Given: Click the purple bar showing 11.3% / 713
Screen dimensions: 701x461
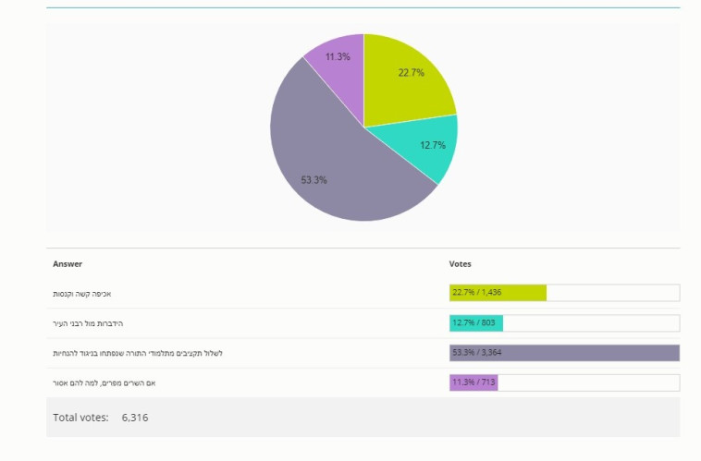Looking at the screenshot, I should [473, 382].
